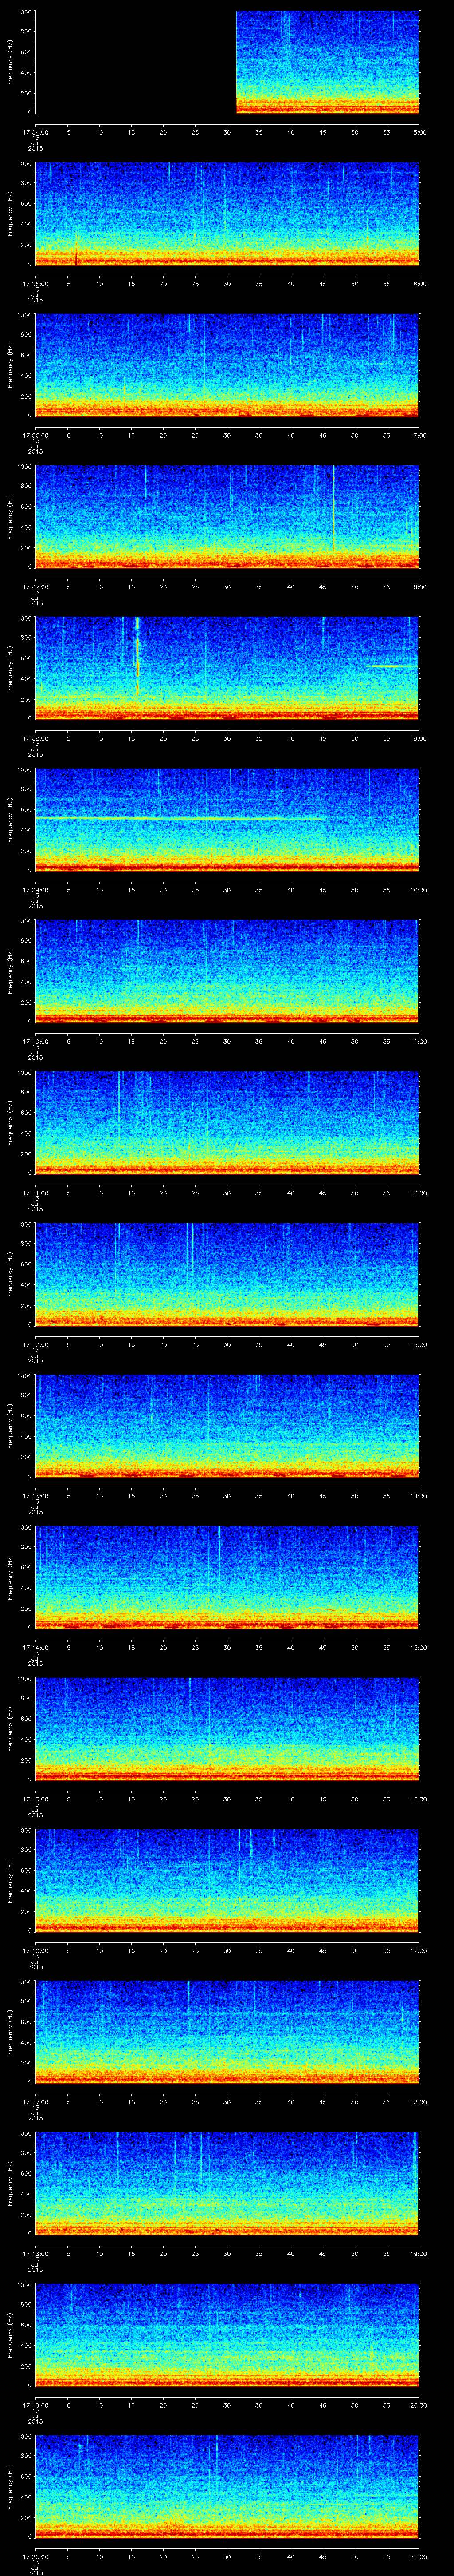The image size is (454, 2576).
Task: Click the 17:15:00 start time label
Action: (x=35, y=1799)
